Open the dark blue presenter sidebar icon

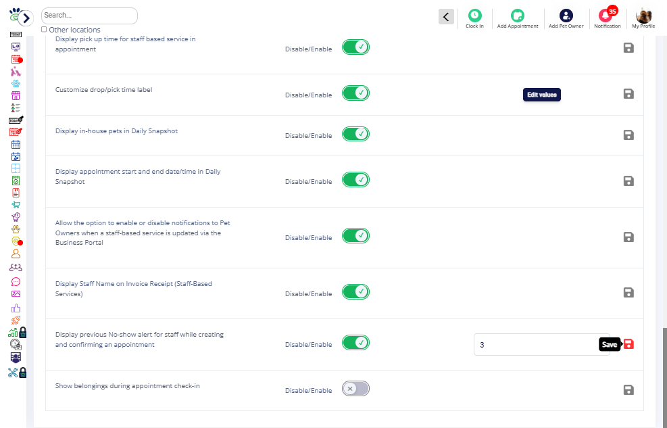pos(16,358)
